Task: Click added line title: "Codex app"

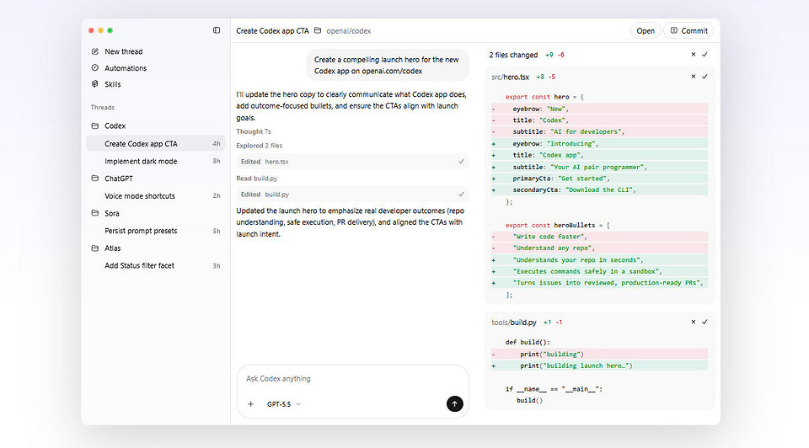Action: (x=599, y=155)
